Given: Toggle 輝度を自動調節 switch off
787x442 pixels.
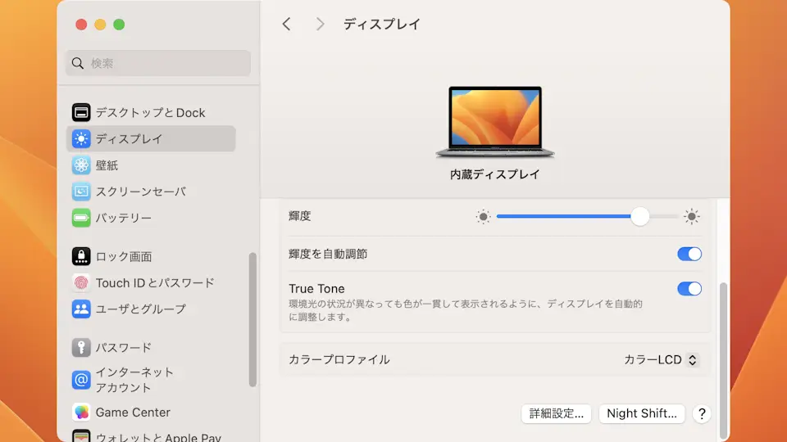Looking at the screenshot, I should pyautogui.click(x=689, y=254).
